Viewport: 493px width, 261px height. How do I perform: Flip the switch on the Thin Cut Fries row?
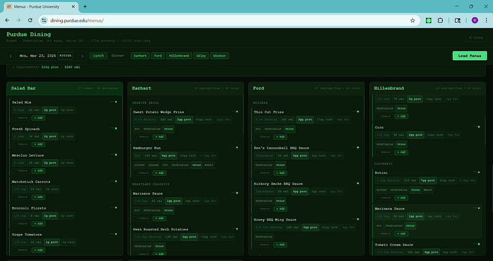tap(356, 111)
